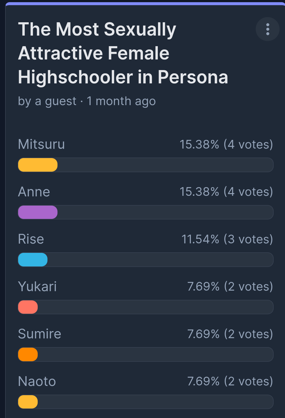This screenshot has height=418, width=285.
Task: Select the Rise option label
Action: tap(31, 239)
